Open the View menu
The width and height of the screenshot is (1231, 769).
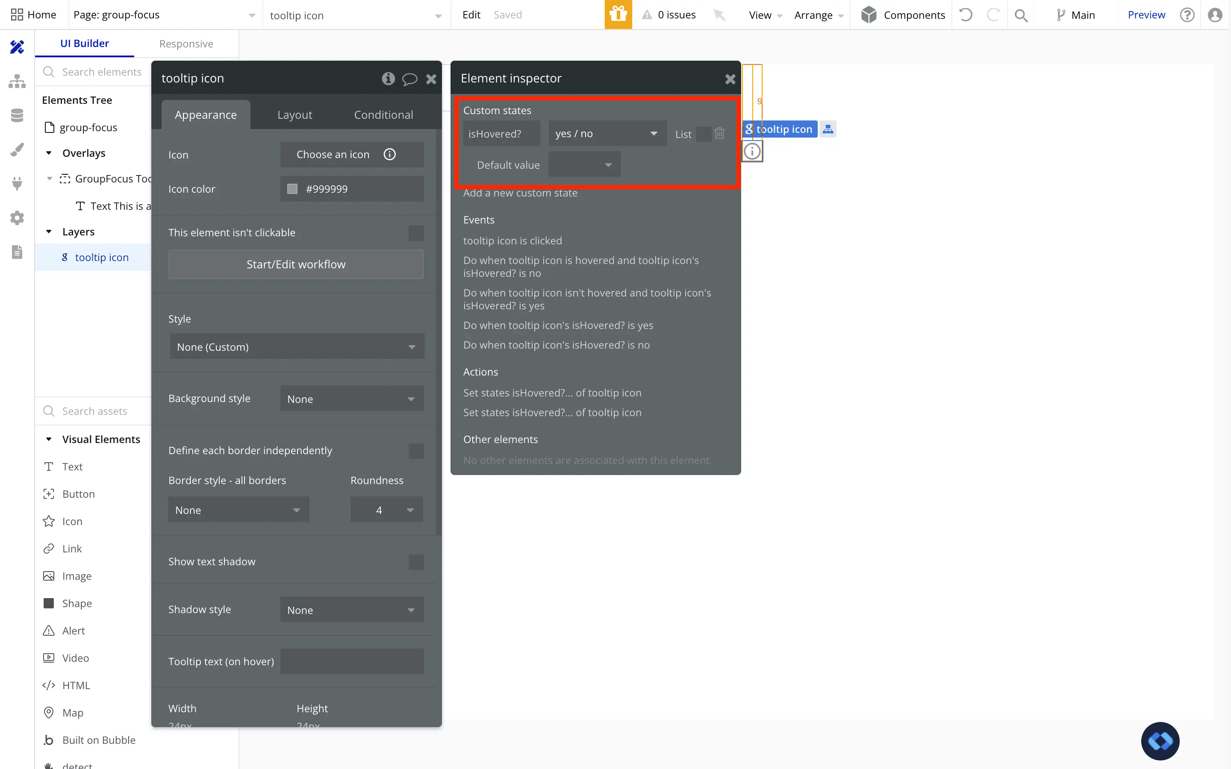pos(765,15)
